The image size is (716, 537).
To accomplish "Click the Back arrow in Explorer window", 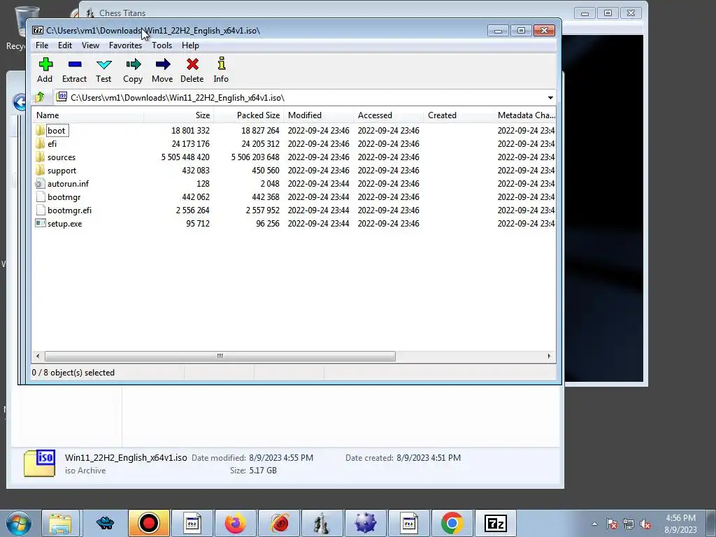I will pyautogui.click(x=20, y=102).
